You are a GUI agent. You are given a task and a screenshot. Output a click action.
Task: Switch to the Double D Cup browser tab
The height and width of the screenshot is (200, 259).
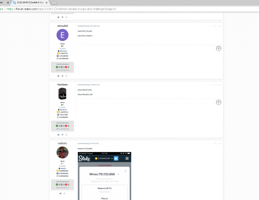click(x=30, y=3)
